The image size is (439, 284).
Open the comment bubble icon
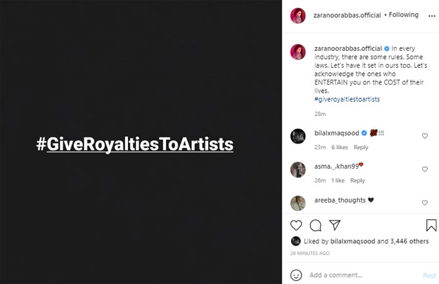pyautogui.click(x=315, y=225)
